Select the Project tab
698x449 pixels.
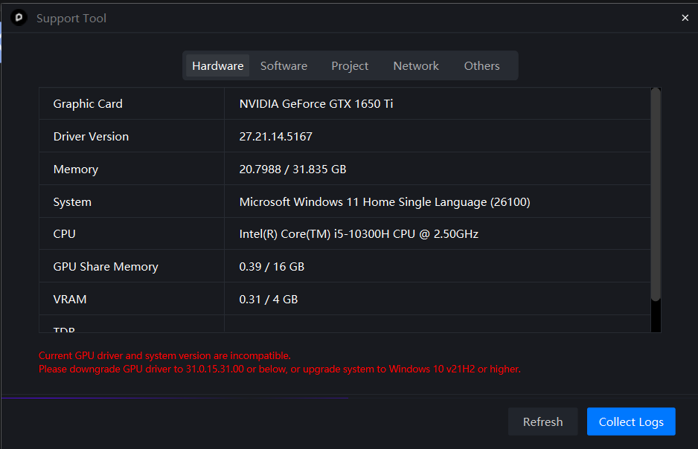350,66
